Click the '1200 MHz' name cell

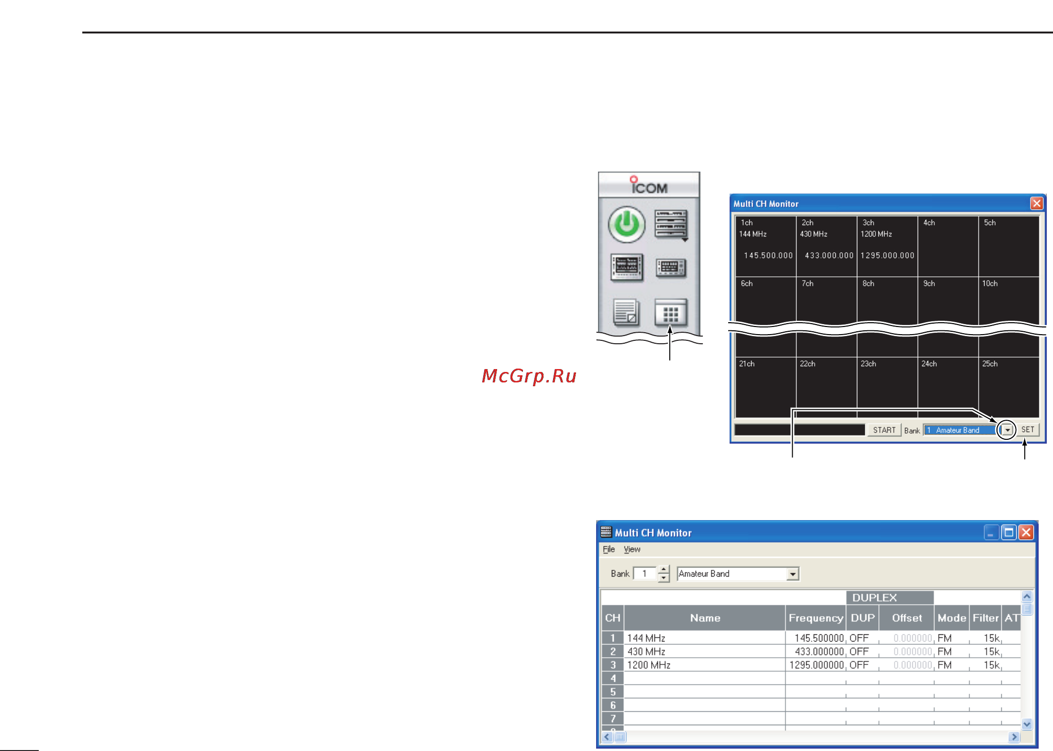(x=705, y=664)
